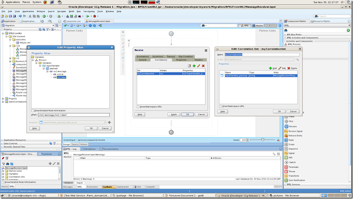Click the red Debug bug icon
Viewport: 353px width, 199px height.
(94, 16)
